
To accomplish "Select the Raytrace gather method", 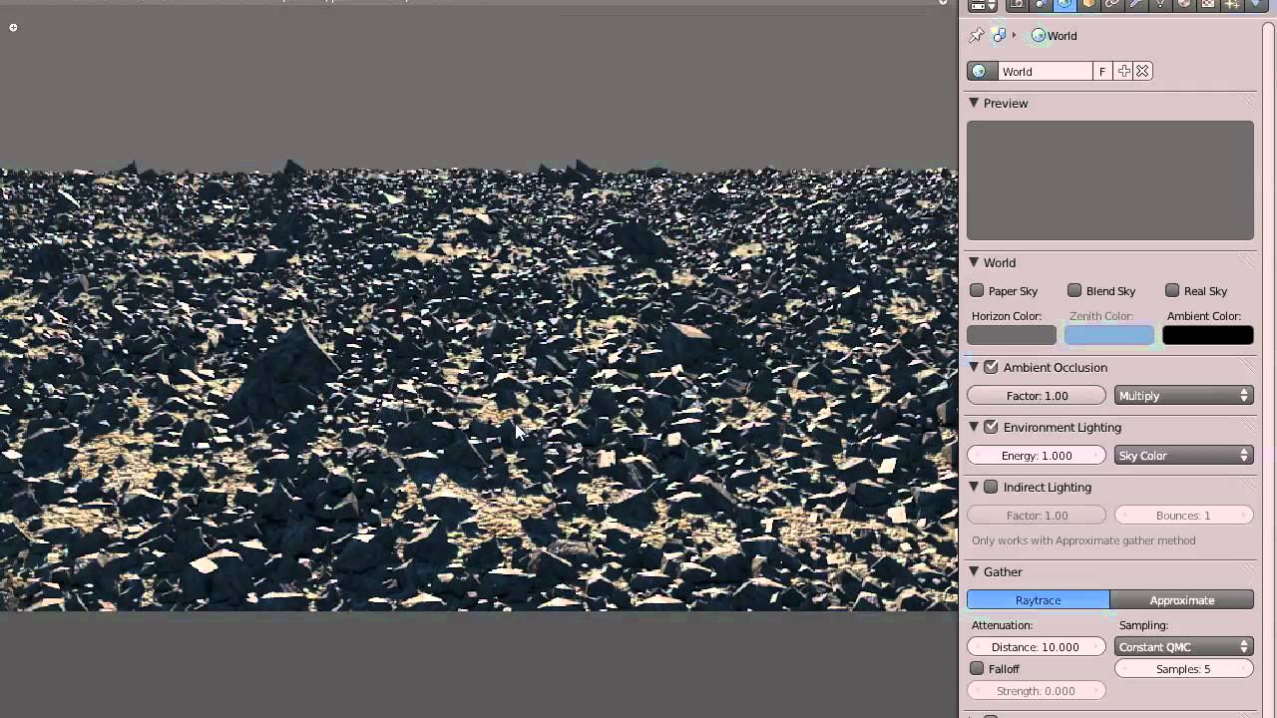I will point(1038,600).
